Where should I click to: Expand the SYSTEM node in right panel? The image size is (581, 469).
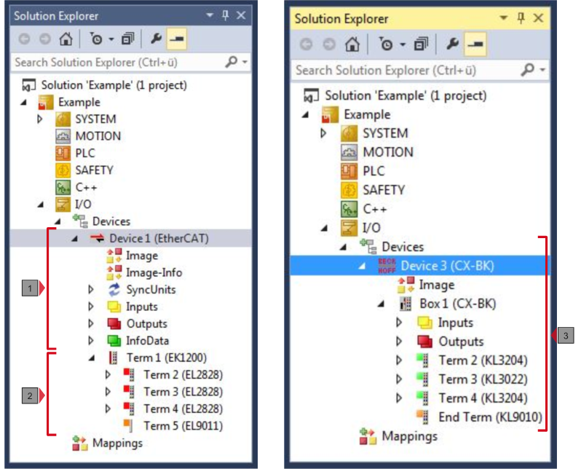click(x=324, y=133)
